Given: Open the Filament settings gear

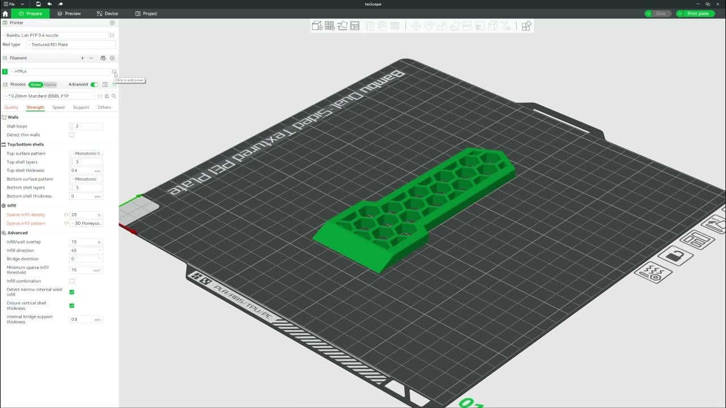Looking at the screenshot, I should point(112,58).
